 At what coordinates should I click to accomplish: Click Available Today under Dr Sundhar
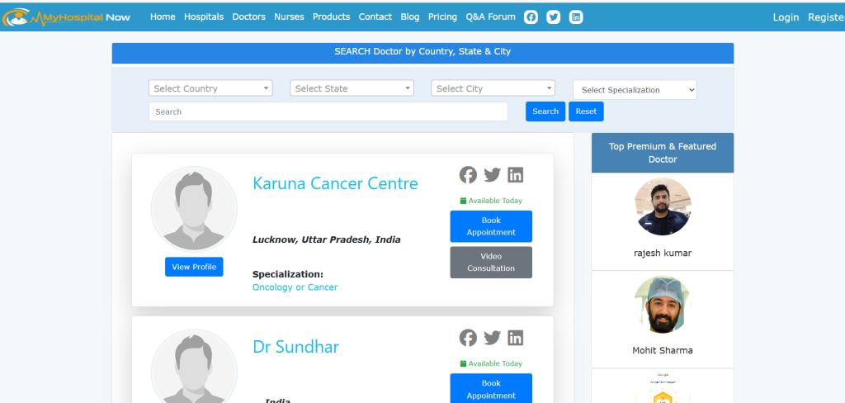click(491, 363)
